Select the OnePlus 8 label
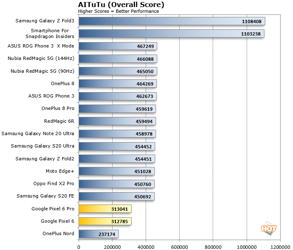This screenshot has width=293, height=250. (x=62, y=83)
